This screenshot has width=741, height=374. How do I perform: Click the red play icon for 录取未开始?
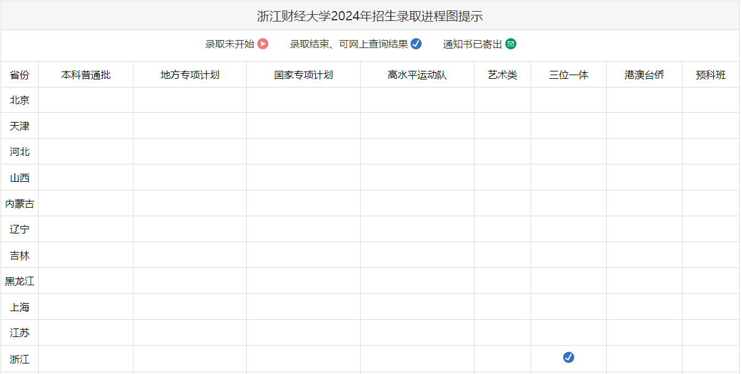[x=263, y=44]
